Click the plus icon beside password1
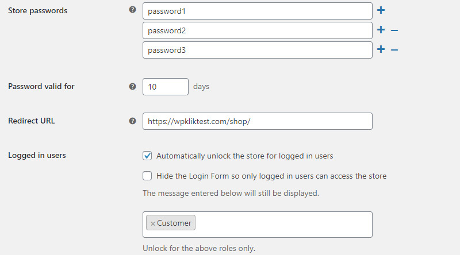Image resolution: width=460 pixels, height=255 pixels. (x=381, y=10)
